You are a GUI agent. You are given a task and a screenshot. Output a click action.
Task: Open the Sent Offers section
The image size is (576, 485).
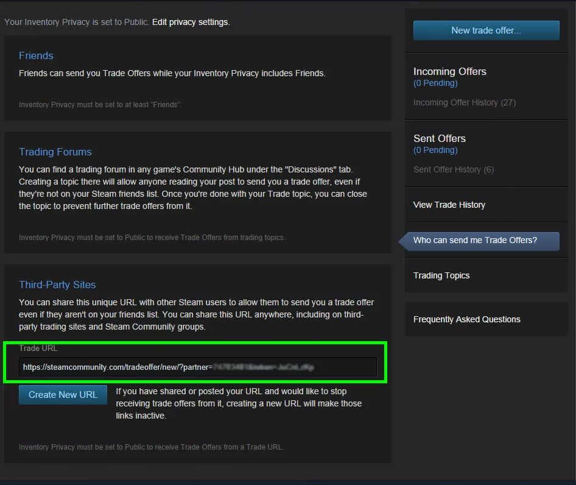pos(440,138)
